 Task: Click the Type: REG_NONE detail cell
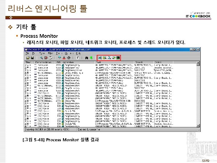163,70
